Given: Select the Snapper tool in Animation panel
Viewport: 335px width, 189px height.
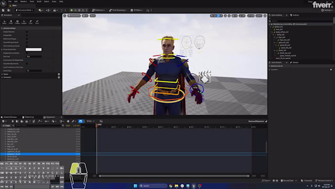Looking at the screenshot, I should tap(24, 22).
